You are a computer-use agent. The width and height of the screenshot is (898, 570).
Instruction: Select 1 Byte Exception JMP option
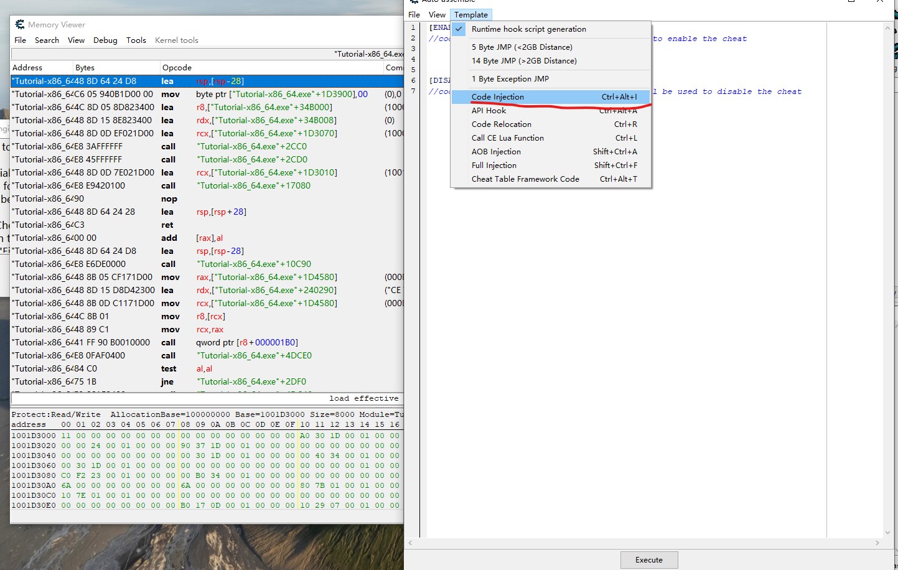point(551,79)
